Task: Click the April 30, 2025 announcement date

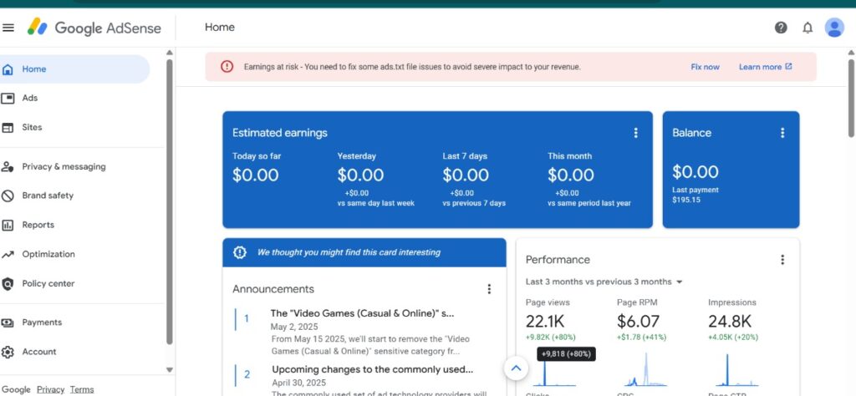Action: [298, 383]
